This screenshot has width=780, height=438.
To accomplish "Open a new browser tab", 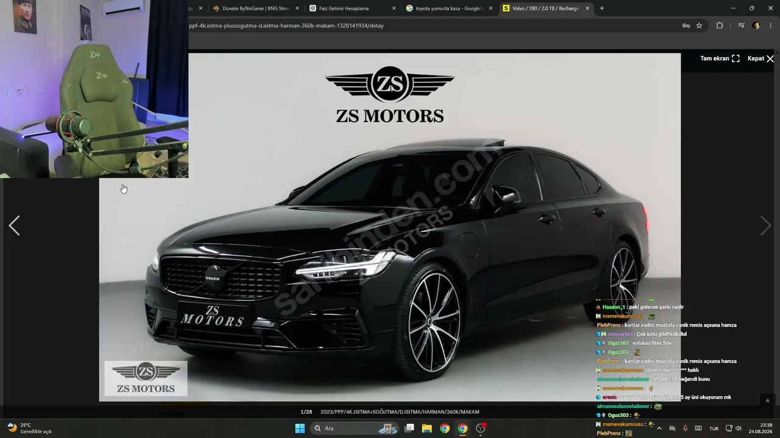I will pyautogui.click(x=602, y=9).
